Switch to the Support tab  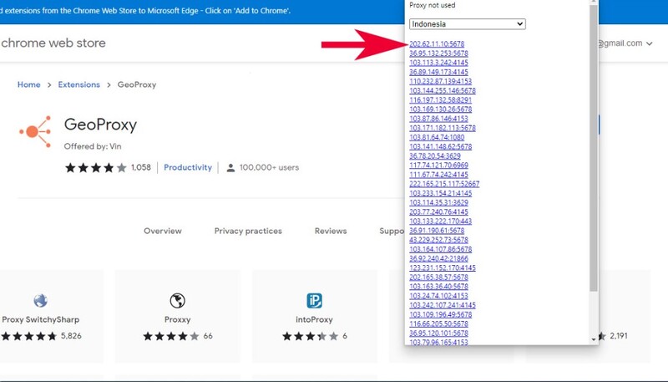[x=392, y=231]
